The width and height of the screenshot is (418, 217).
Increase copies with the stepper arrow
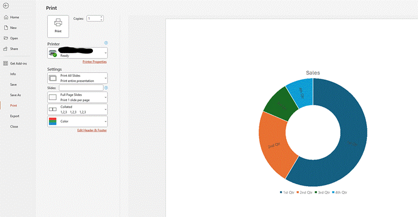click(x=101, y=18)
